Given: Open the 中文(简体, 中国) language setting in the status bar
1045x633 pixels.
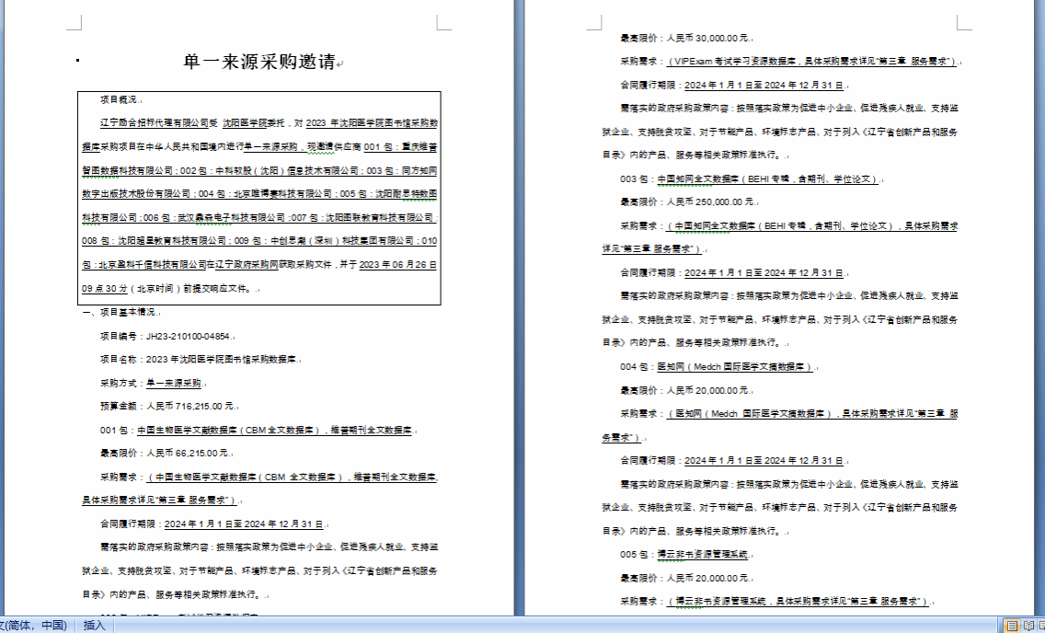Looking at the screenshot, I should click(35, 626).
